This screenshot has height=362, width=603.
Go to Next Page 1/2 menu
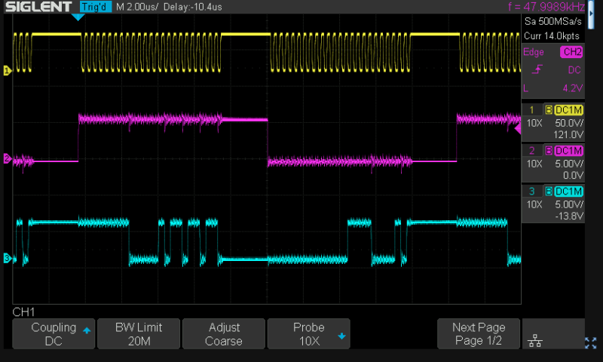tap(479, 334)
